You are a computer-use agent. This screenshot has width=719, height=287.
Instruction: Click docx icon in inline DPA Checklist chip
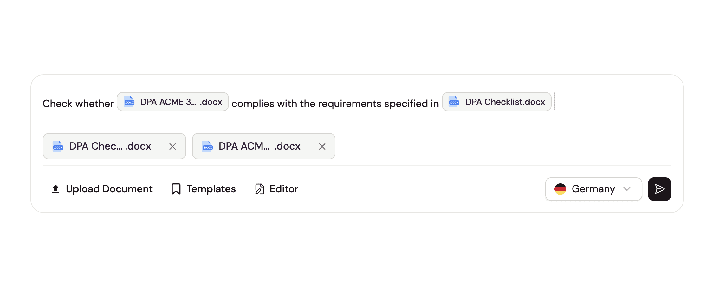tap(454, 102)
